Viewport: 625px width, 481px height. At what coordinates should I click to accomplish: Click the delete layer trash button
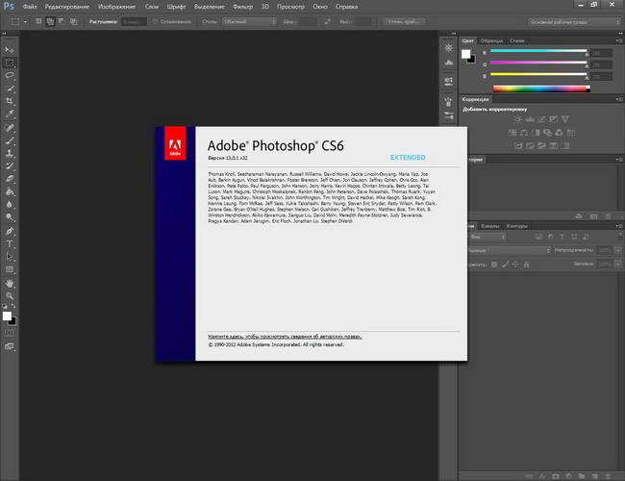(608, 476)
